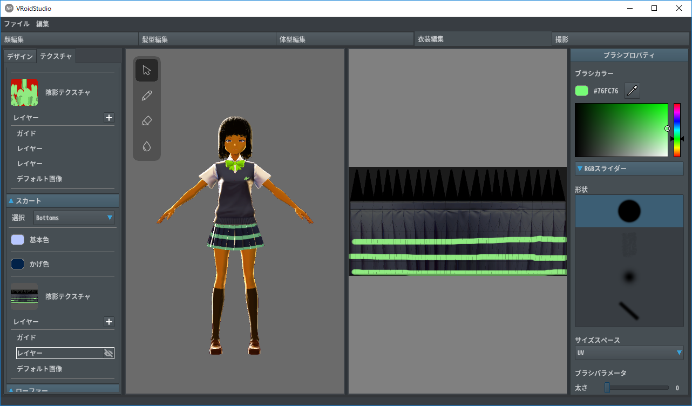Click the eyedropper color picker icon
The width and height of the screenshot is (692, 406).
point(632,91)
